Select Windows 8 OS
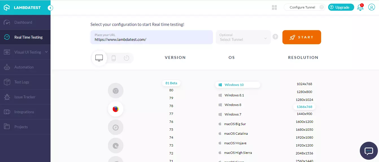The width and height of the screenshot is (379, 162). (x=230, y=105)
